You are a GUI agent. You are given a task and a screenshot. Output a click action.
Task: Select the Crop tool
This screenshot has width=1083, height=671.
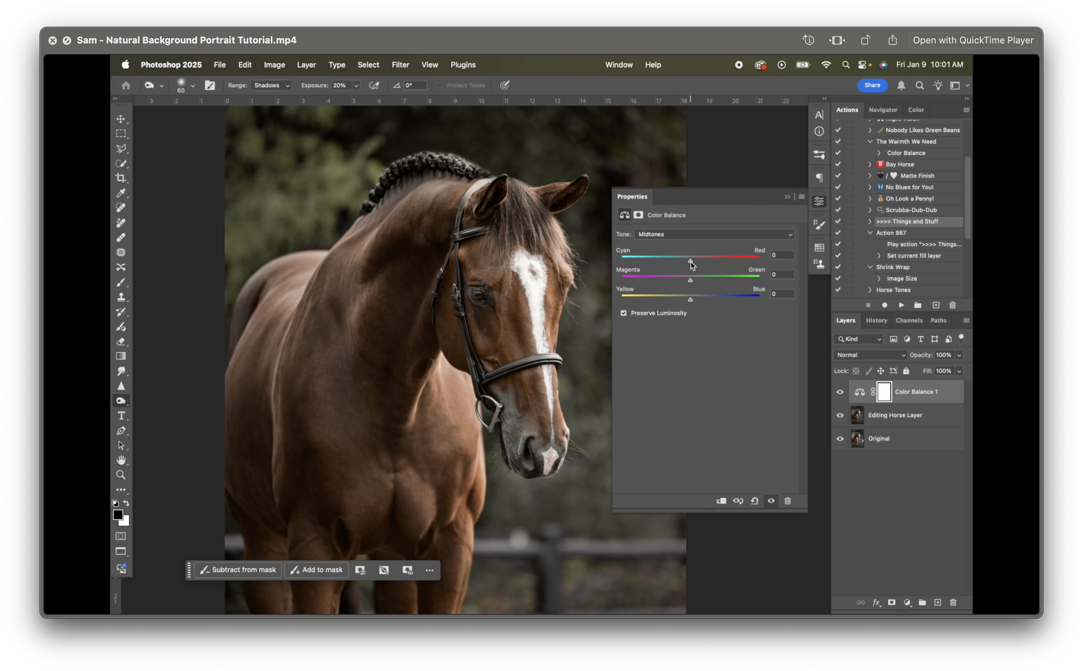(x=121, y=178)
